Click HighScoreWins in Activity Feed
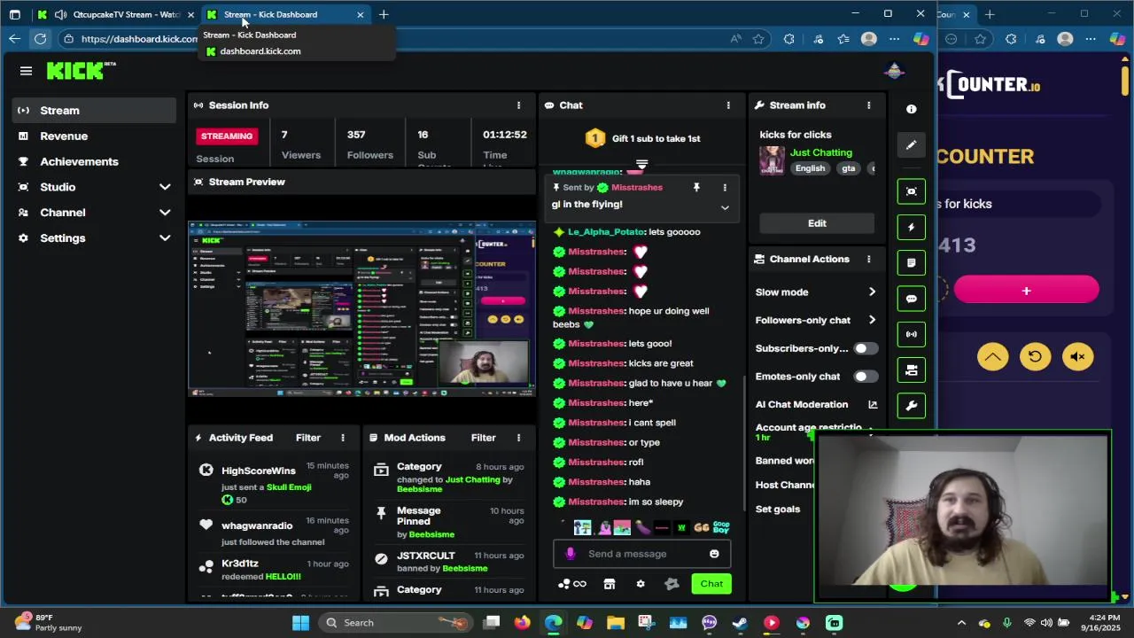The image size is (1134, 638). tap(258, 471)
